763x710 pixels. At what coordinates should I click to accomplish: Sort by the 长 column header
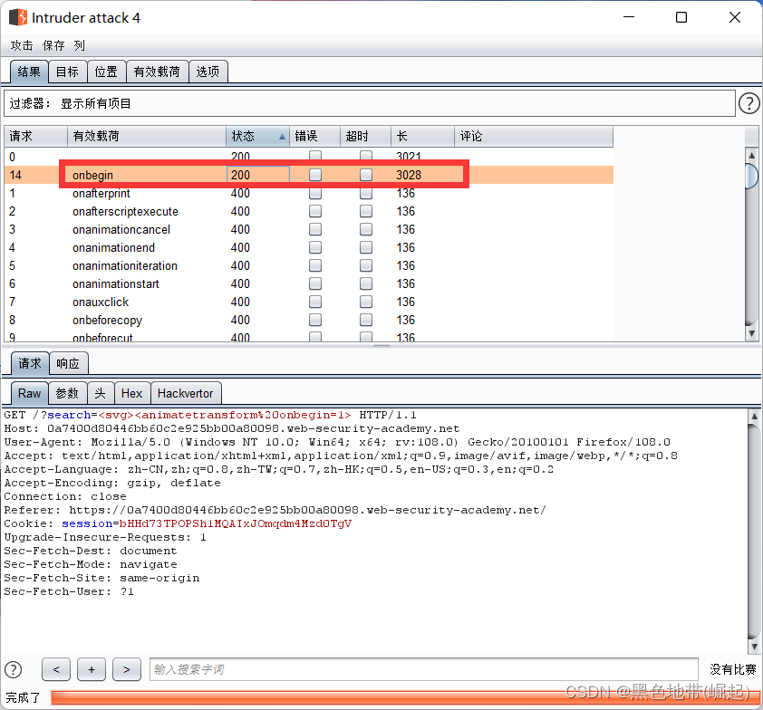422,136
